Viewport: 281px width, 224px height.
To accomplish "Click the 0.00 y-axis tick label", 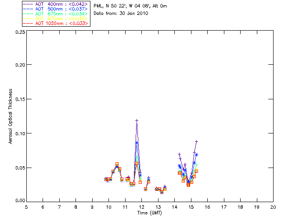I will 20,201.
